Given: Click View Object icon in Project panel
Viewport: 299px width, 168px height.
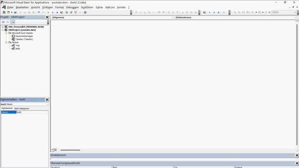Looking at the screenshot, I should tap(7, 22).
